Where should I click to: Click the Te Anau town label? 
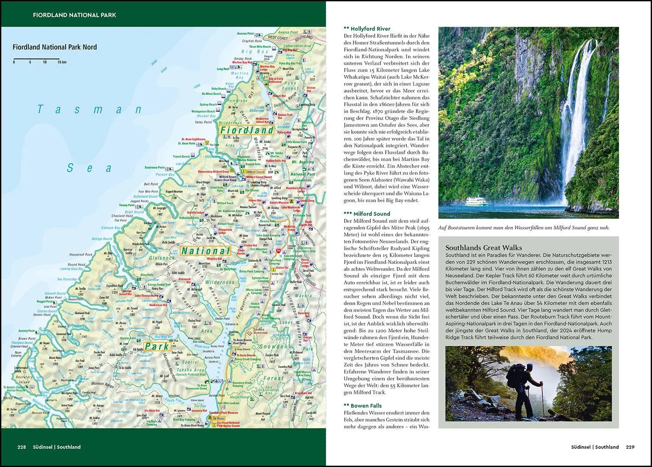point(219,419)
